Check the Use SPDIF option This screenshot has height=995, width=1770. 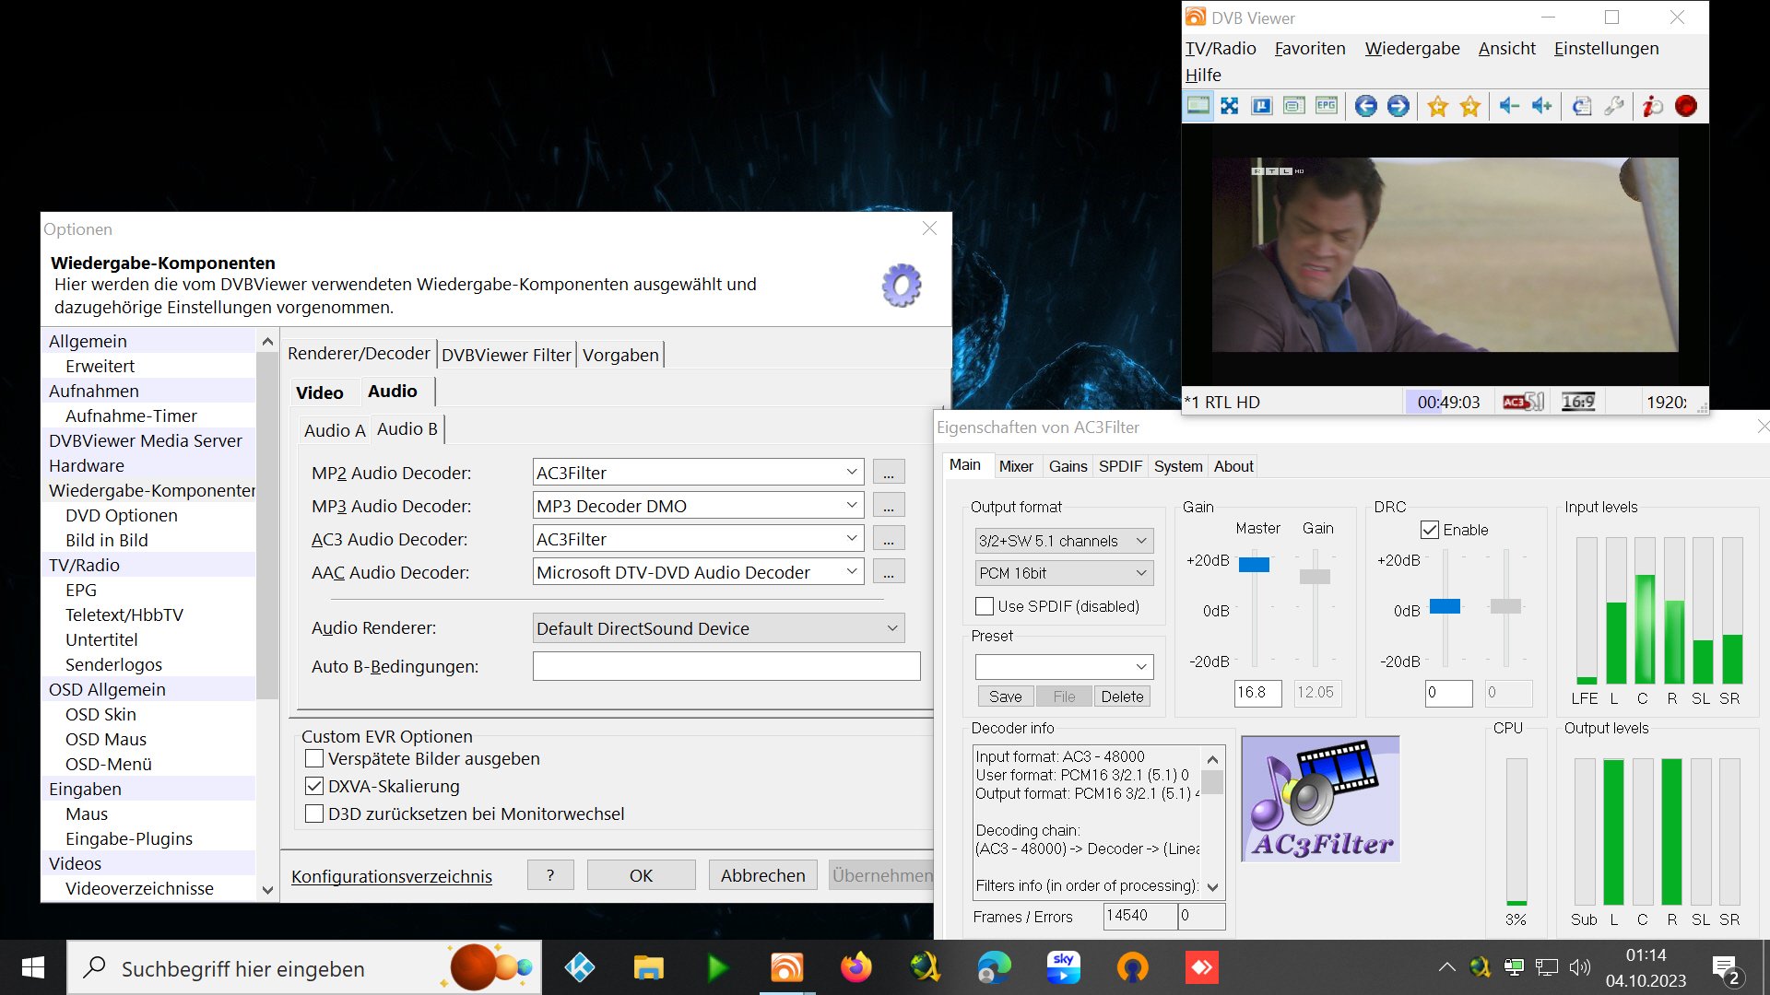pos(985,606)
